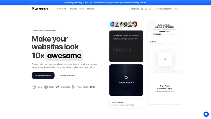Screen dimensions: 211x119
Task: Open Introducing Nodus Agent Template badge
Action: [46, 31]
